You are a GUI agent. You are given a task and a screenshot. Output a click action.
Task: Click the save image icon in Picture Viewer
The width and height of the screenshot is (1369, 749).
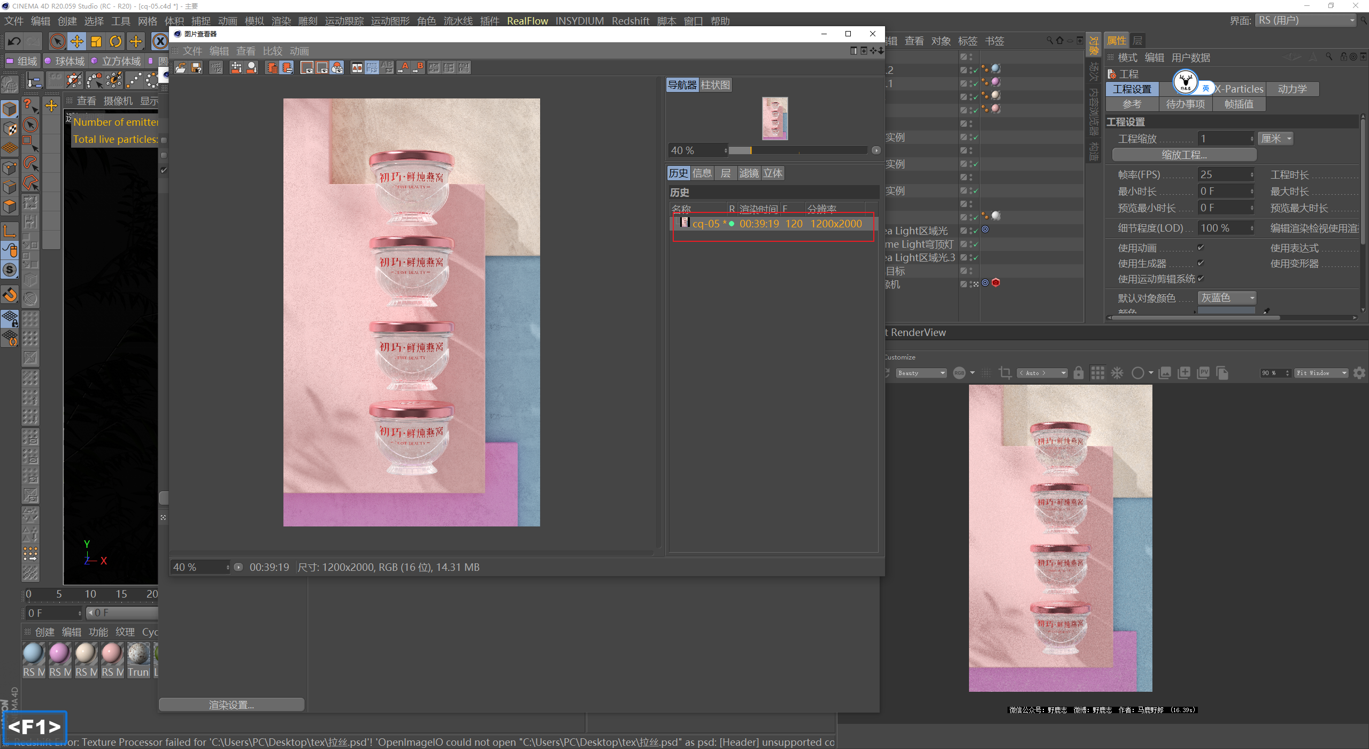[x=196, y=67]
